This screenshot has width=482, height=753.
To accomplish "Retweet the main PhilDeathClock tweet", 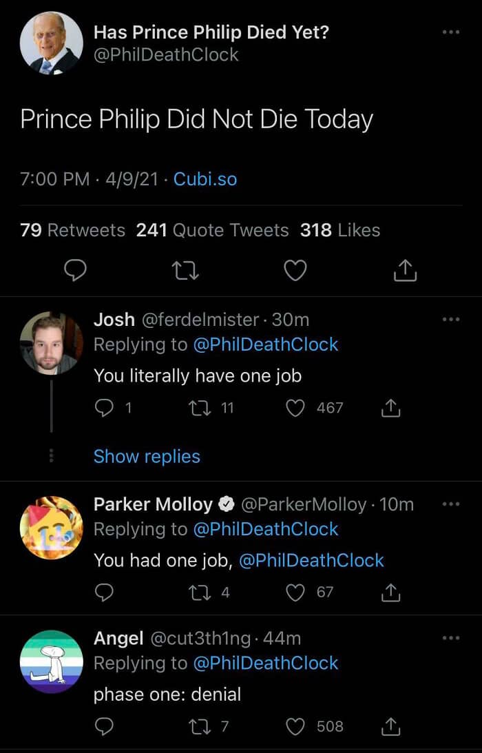I will 186,271.
